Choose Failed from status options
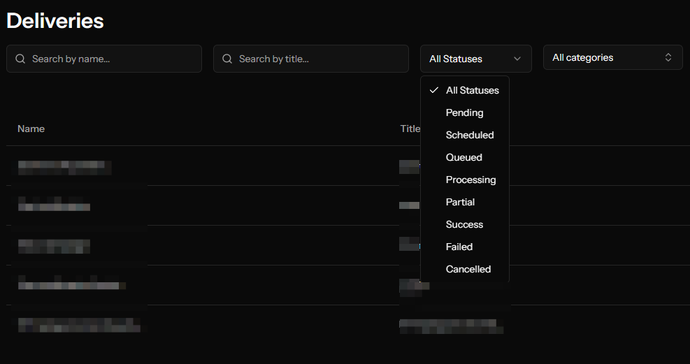The width and height of the screenshot is (690, 364). [x=459, y=247]
